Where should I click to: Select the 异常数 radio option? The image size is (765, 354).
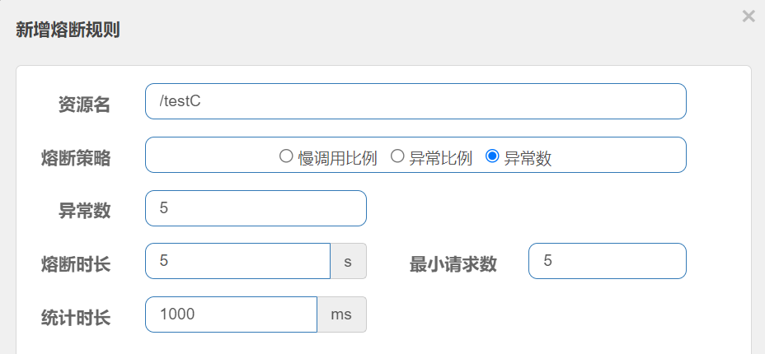492,156
